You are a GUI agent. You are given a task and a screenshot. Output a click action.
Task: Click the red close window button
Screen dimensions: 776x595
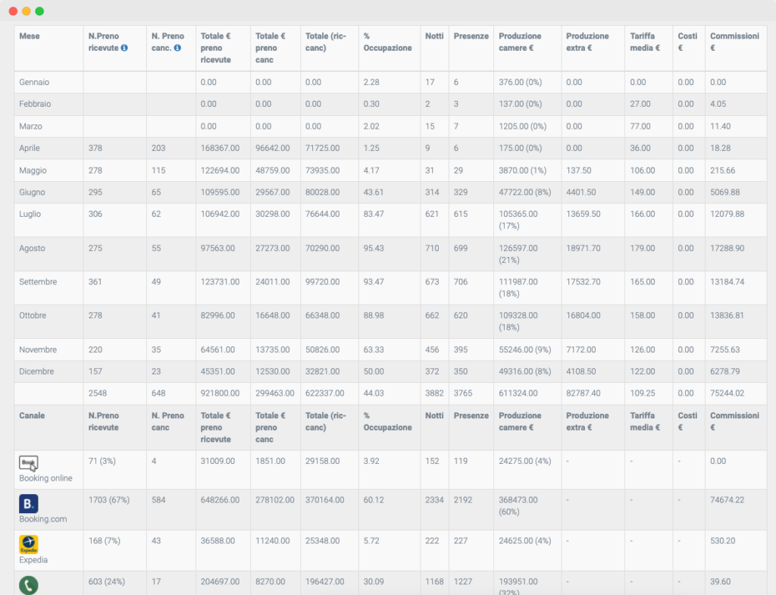pyautogui.click(x=14, y=11)
